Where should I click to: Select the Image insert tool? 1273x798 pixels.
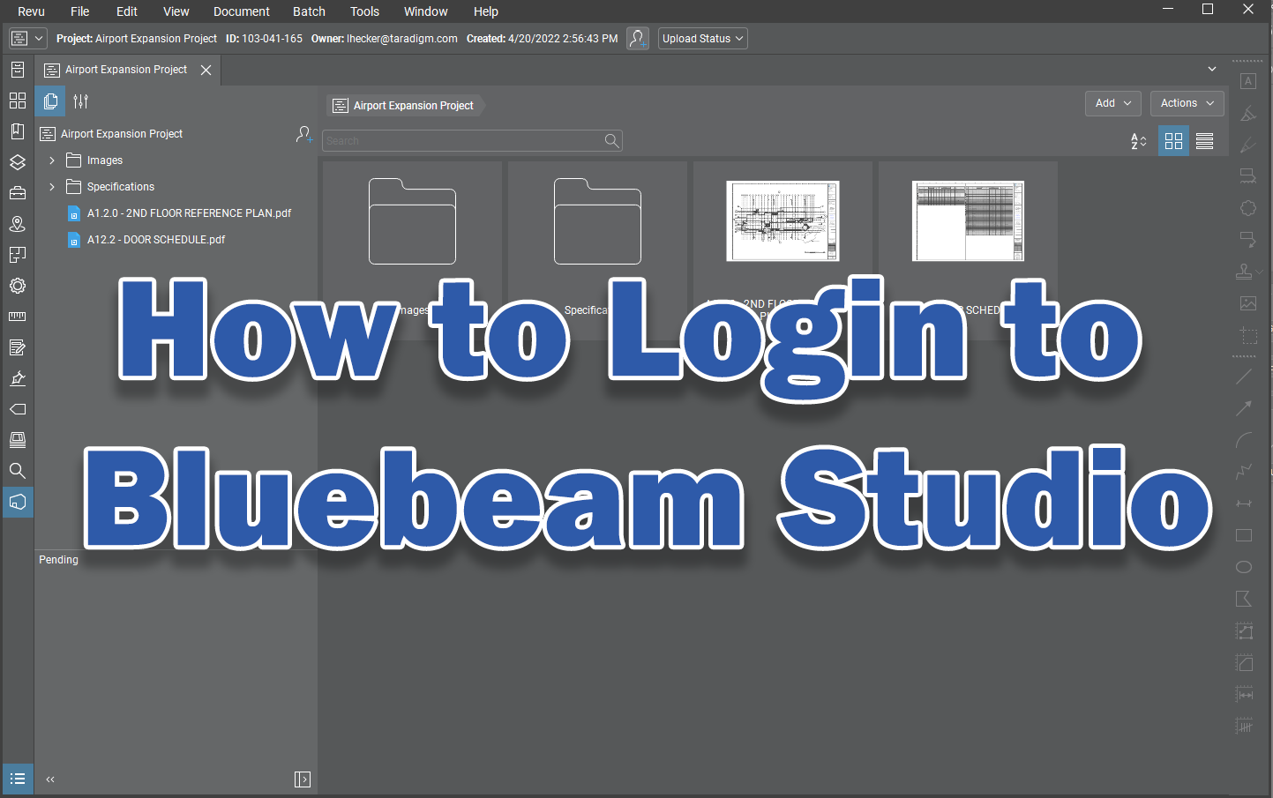point(1247,303)
